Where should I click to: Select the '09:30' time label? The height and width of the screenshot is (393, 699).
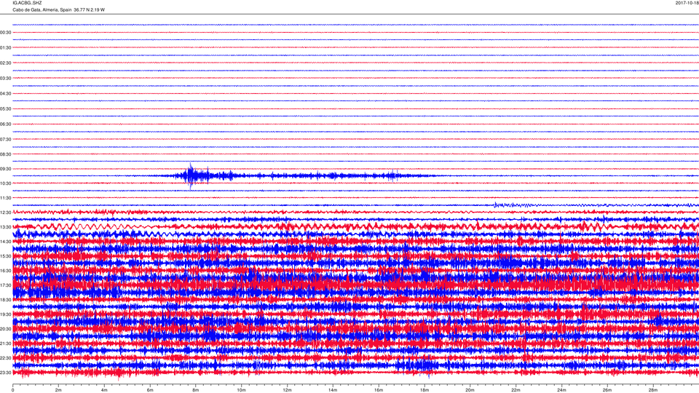[6, 169]
